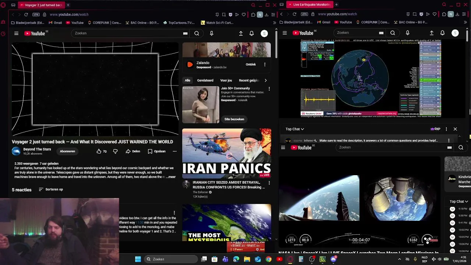This screenshot has width=471, height=265.
Task: Open on-screen keyboard in left YouTube search
Action: coord(185,33)
